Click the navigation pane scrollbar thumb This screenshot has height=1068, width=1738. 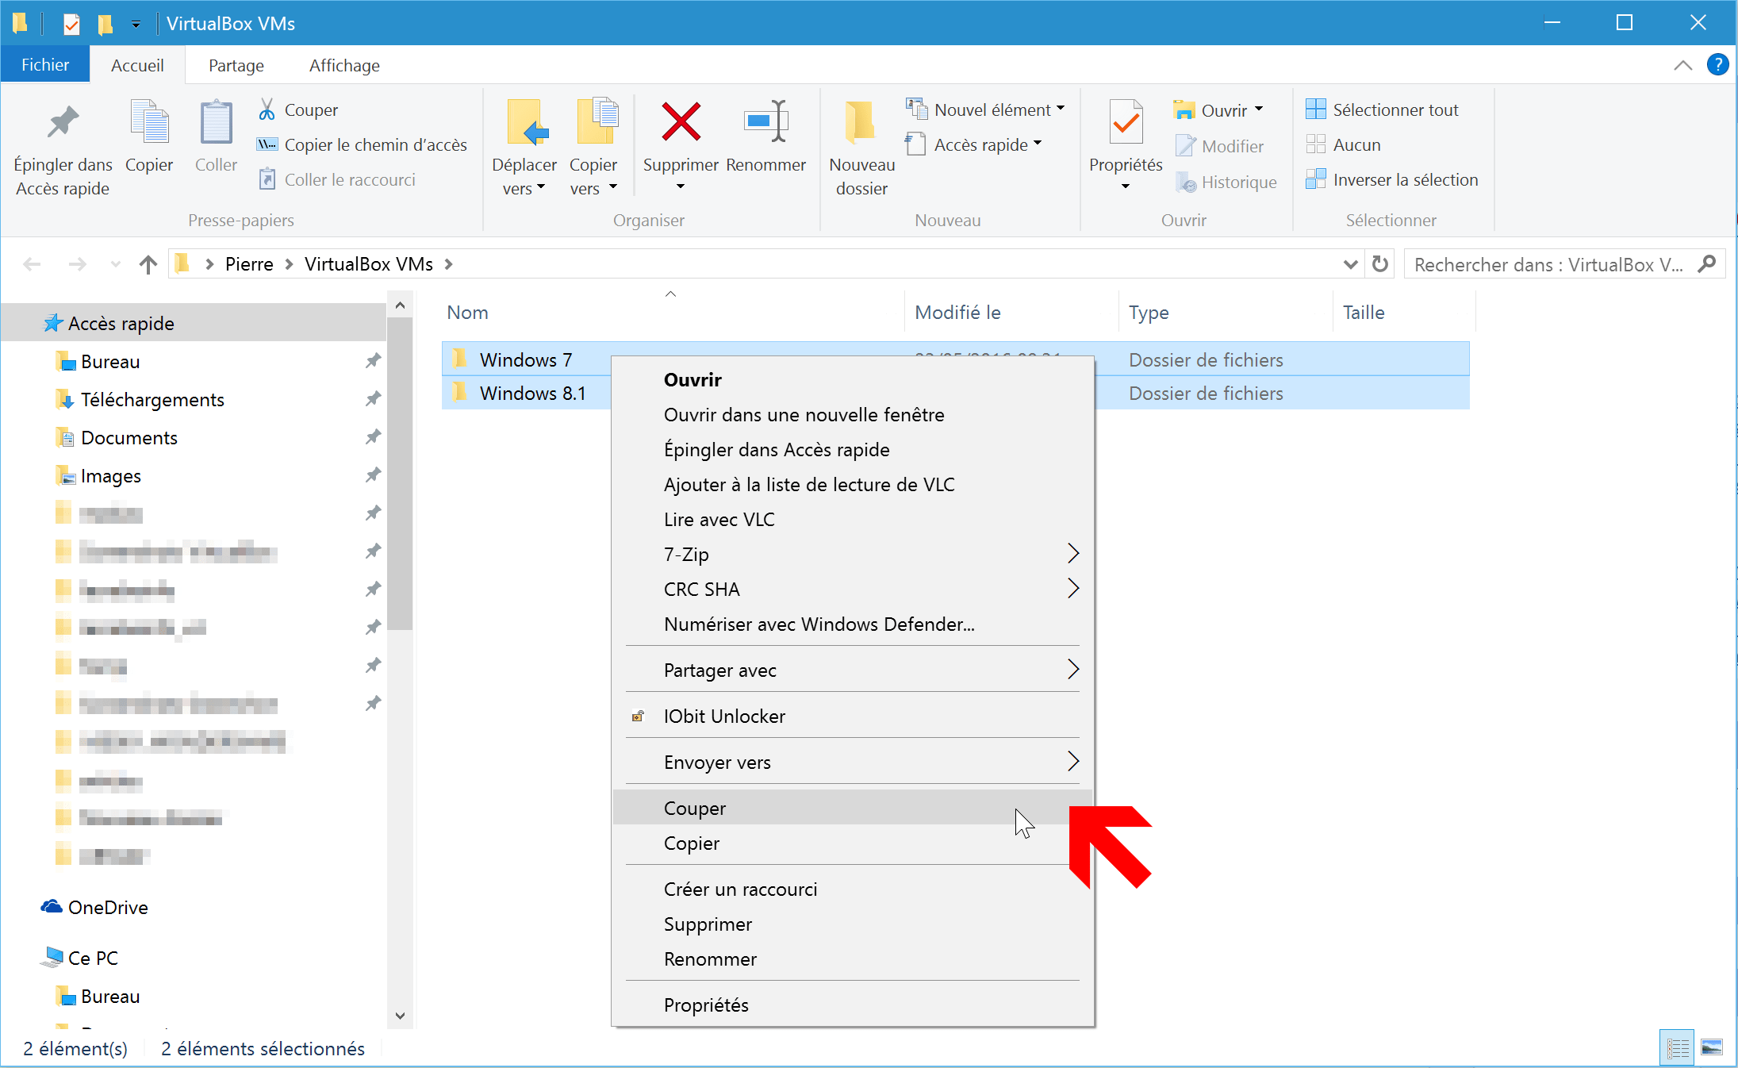(400, 474)
